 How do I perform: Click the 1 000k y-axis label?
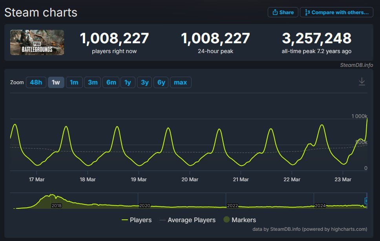point(360,116)
